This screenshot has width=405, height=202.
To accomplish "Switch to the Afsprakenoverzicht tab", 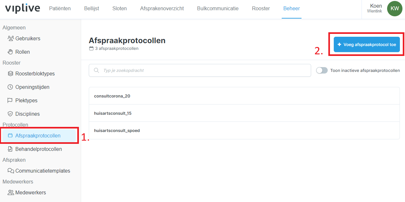I will (x=162, y=9).
